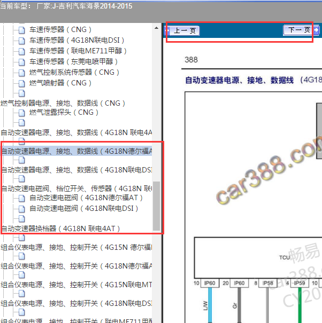
Task: Select 组合仪表电源（4G18N联电DSI entry
Action: [x=76, y=303]
